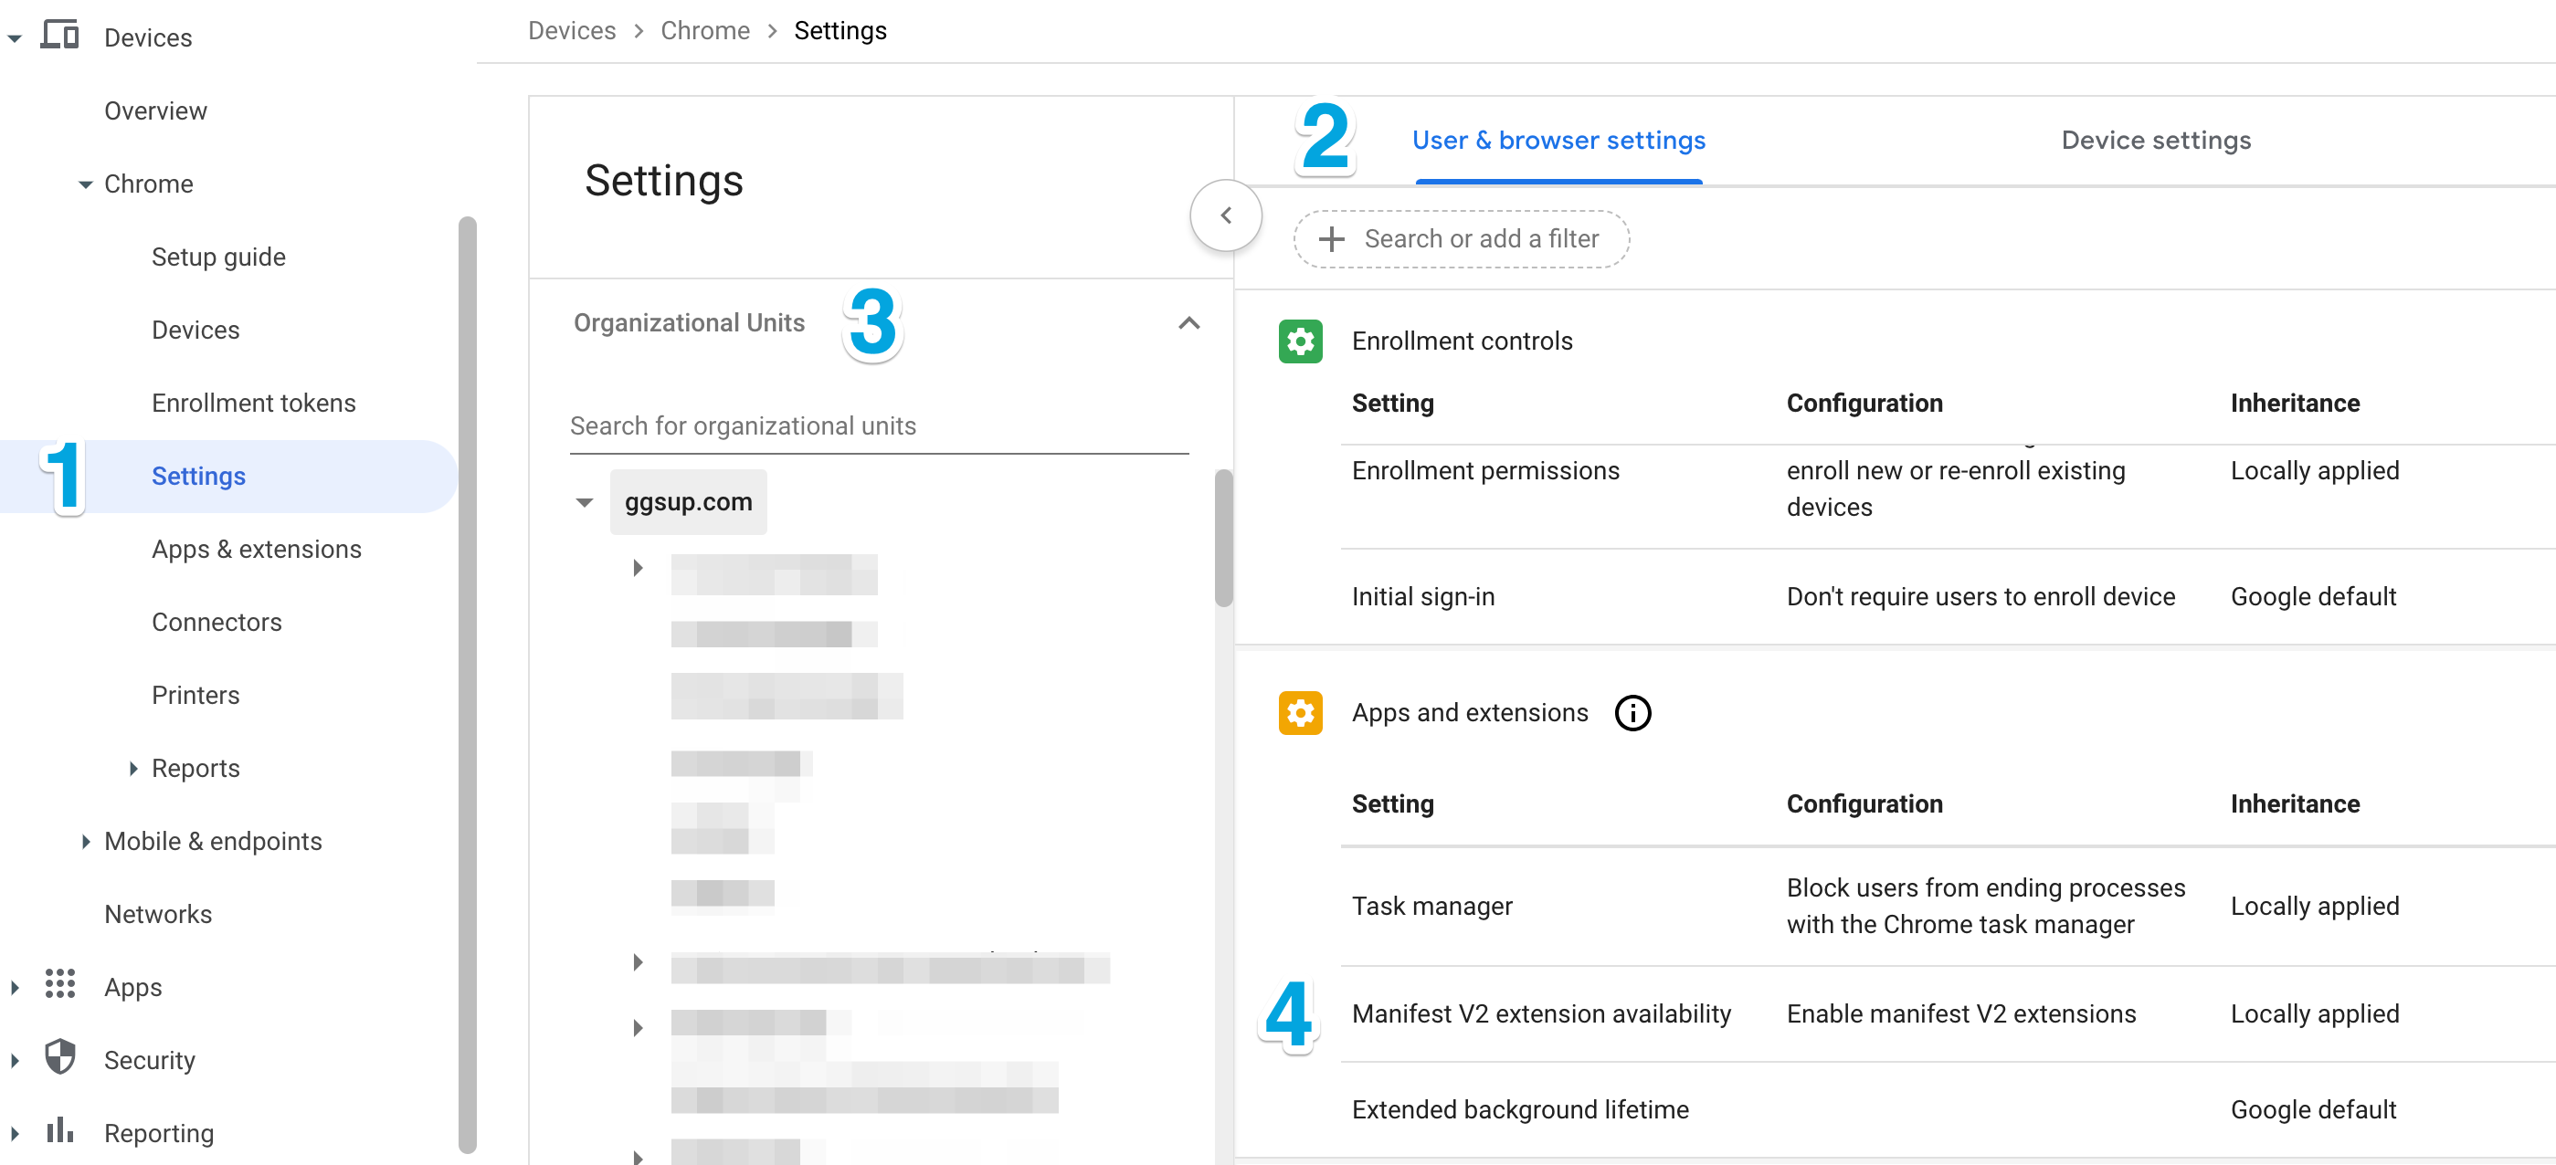This screenshot has height=1165, width=2556.
Task: Switch to the Device settings tab
Action: tap(2154, 141)
